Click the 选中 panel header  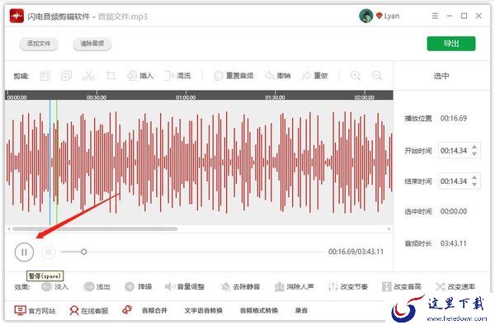(441, 76)
